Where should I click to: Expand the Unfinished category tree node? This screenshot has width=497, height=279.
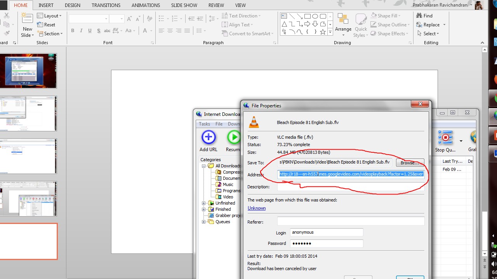[x=204, y=203]
